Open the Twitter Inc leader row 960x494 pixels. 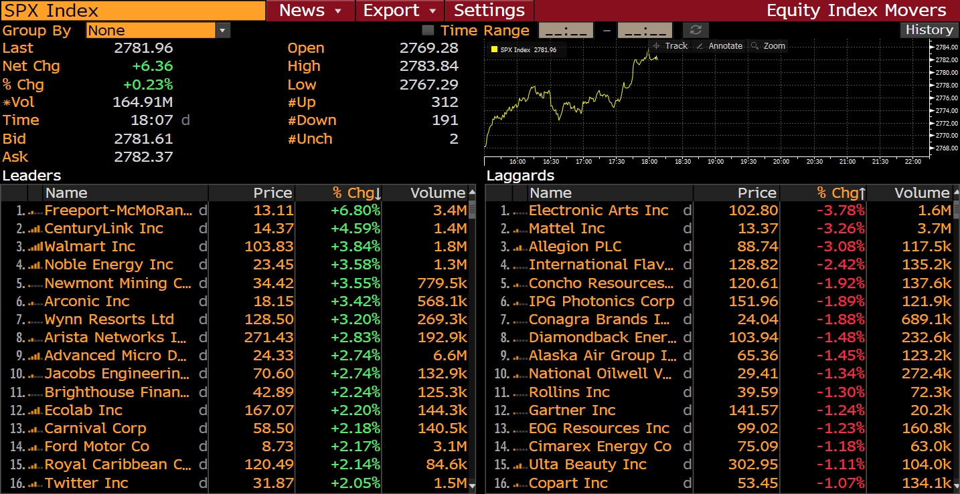[86, 483]
